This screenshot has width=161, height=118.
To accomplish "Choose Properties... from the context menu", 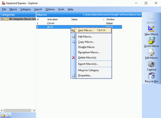I will tap(91, 76).
